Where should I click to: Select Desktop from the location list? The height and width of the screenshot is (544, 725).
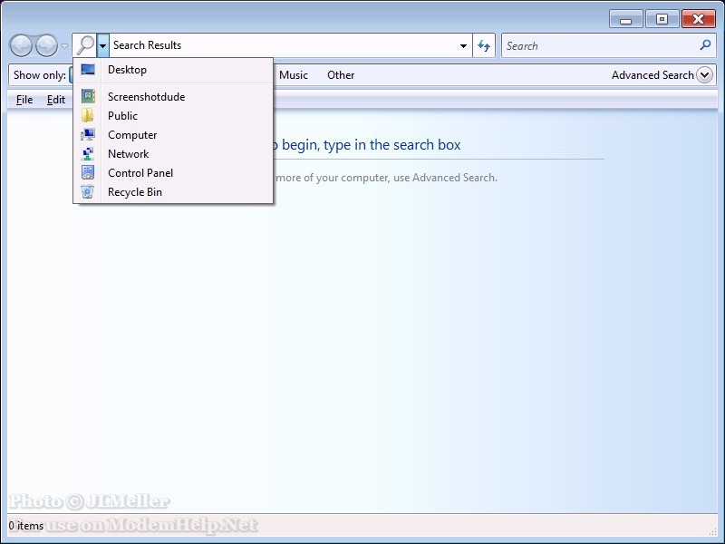pos(173,70)
